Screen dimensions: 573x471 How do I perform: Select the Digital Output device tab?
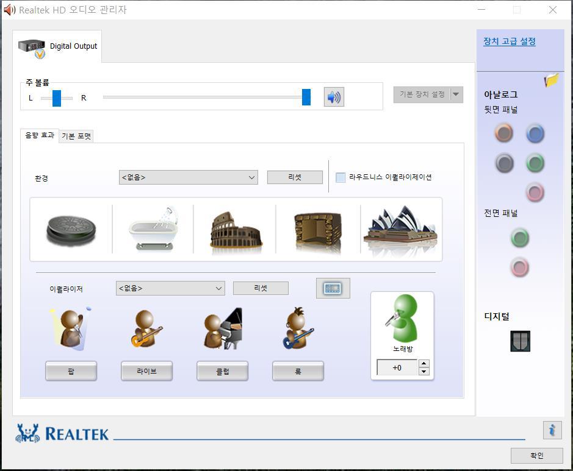57,47
